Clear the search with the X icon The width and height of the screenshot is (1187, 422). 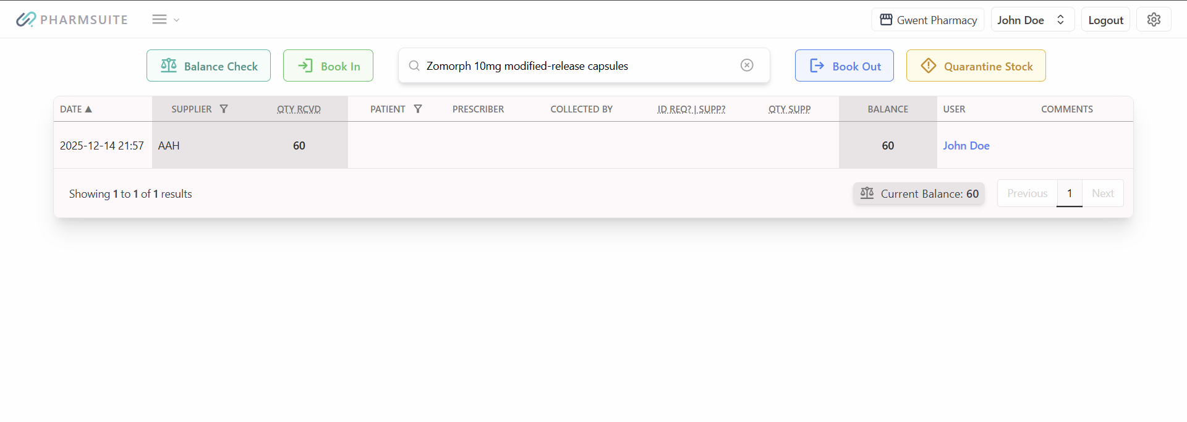[747, 65]
